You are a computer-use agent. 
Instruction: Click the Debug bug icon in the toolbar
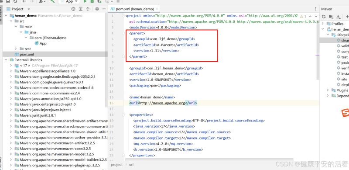92,1
